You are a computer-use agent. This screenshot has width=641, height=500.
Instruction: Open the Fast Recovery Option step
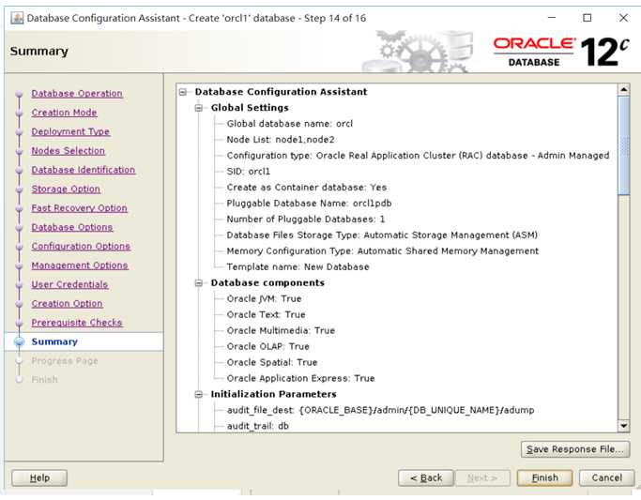pyautogui.click(x=80, y=208)
